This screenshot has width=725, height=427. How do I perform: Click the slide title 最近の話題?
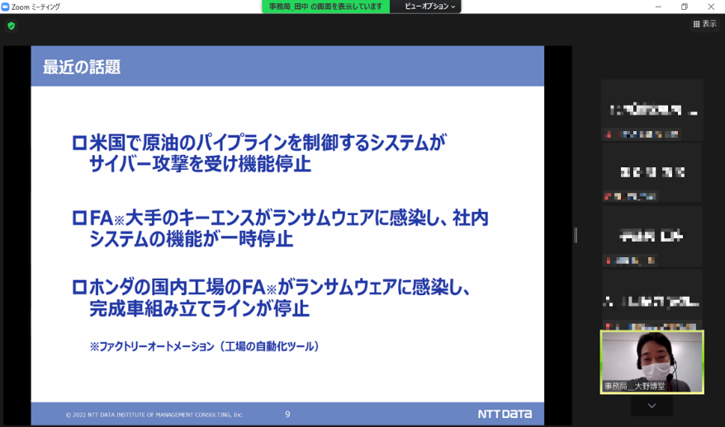point(82,68)
